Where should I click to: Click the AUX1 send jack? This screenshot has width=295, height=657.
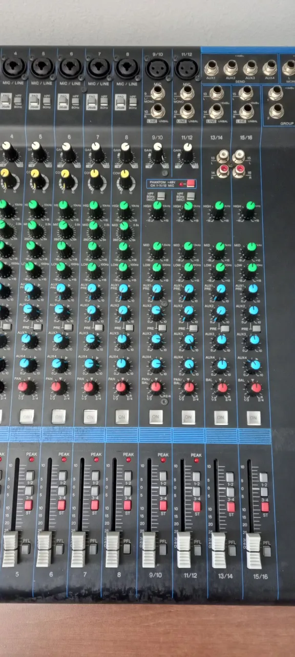tap(211, 67)
